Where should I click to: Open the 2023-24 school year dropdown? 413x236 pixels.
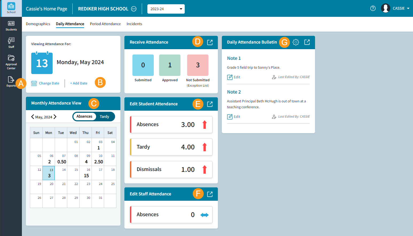[x=166, y=9]
